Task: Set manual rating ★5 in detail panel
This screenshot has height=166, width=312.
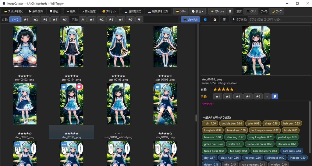Action: [x=258, y=97]
